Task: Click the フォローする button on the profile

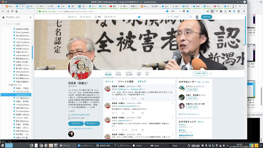Action: [x=200, y=74]
